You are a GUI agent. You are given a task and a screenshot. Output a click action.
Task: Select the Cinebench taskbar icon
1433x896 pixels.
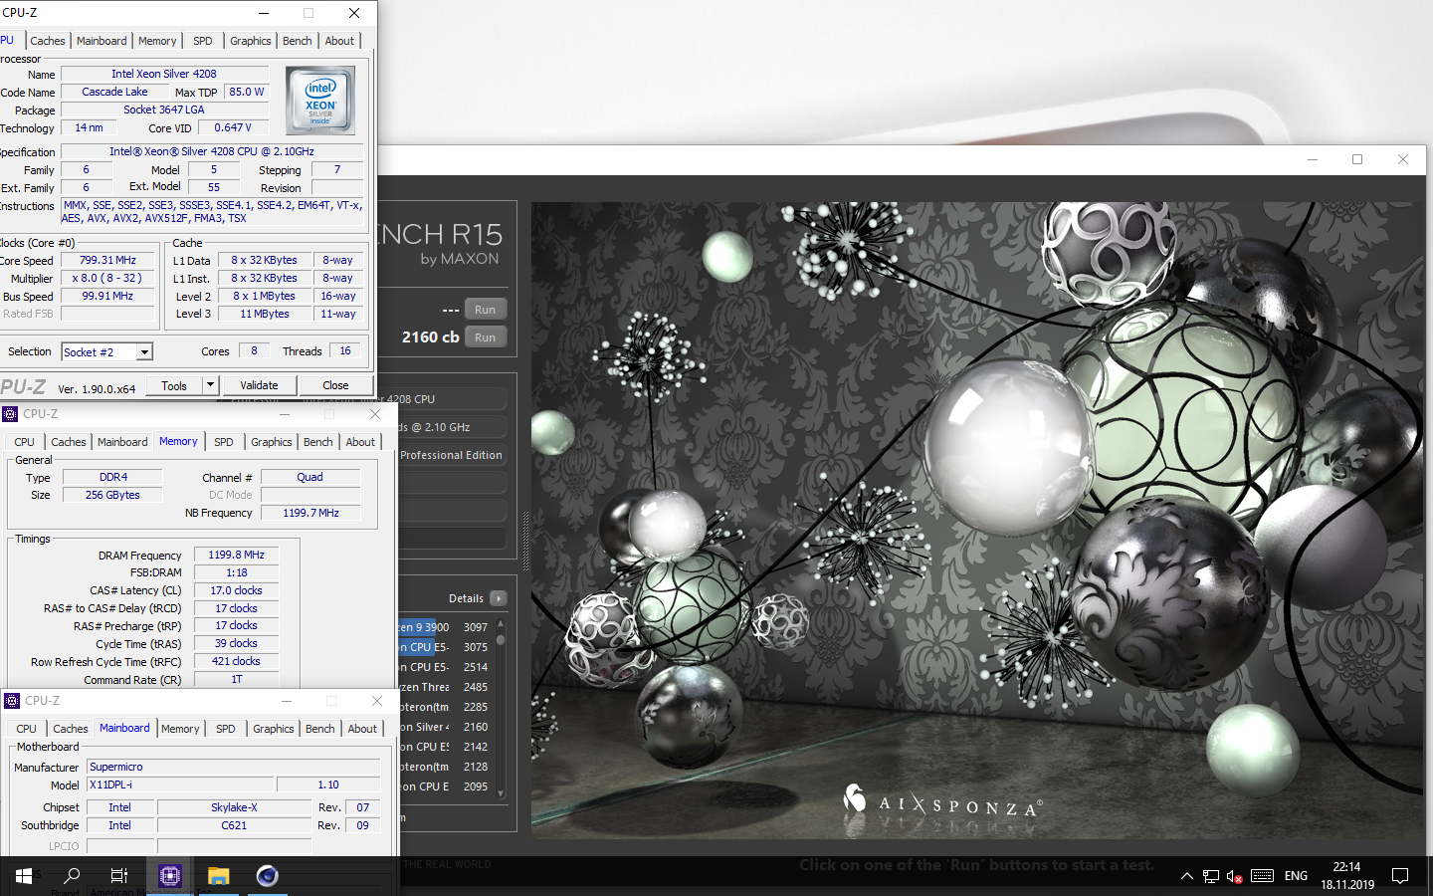(x=267, y=876)
